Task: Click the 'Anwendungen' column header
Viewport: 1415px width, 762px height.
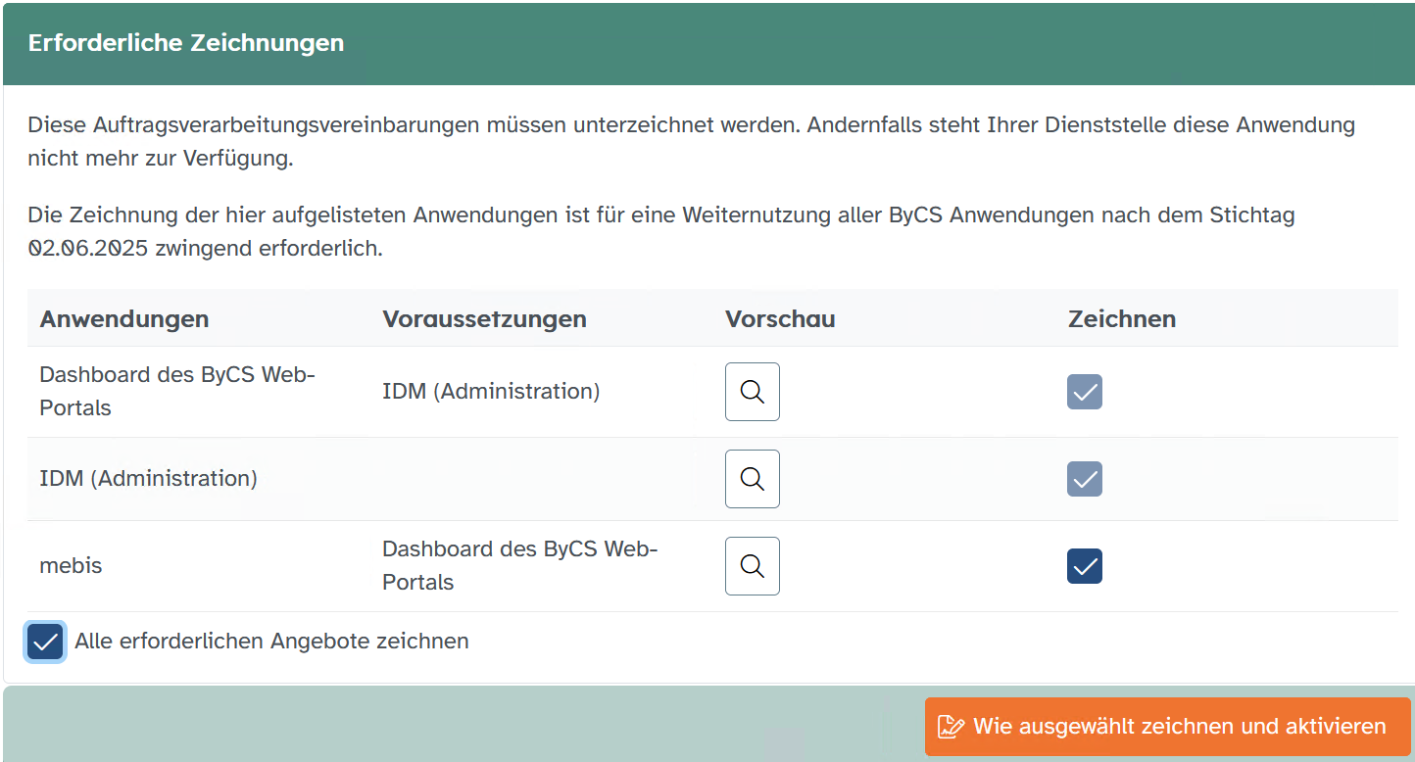Action: tap(124, 319)
